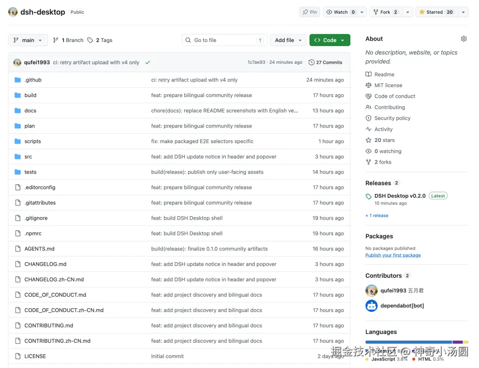Open the .gitignore file
479x368 pixels.
point(36,218)
